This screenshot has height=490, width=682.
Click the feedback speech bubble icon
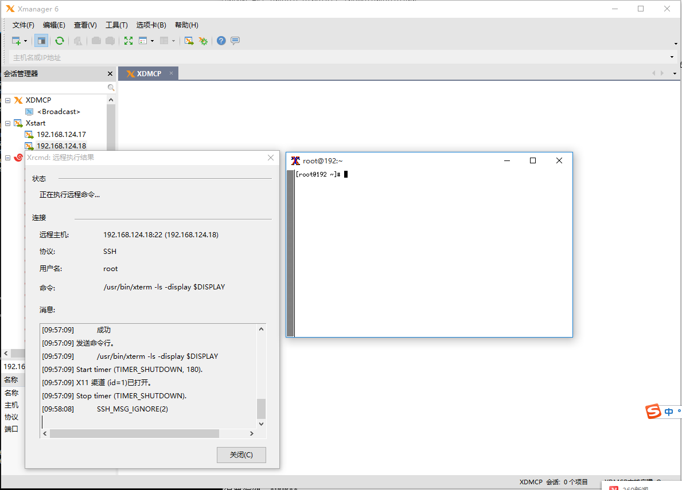pos(235,41)
